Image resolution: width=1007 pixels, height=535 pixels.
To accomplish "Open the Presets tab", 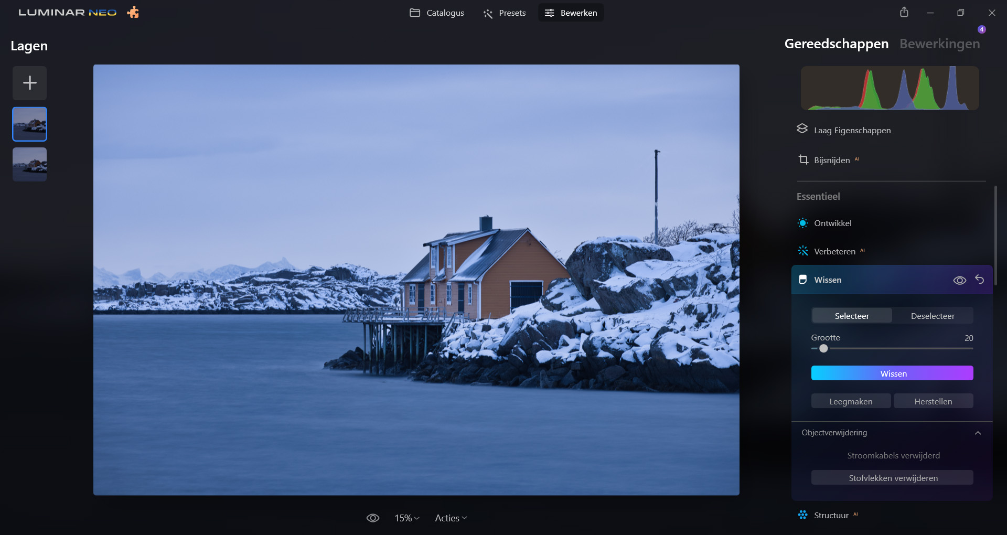I will [x=504, y=13].
